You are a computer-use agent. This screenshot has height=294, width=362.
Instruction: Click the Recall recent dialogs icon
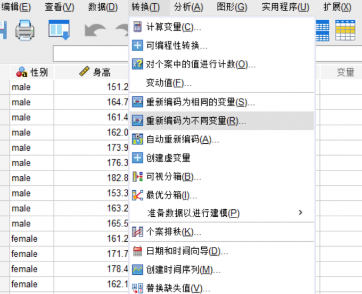[x=59, y=30]
